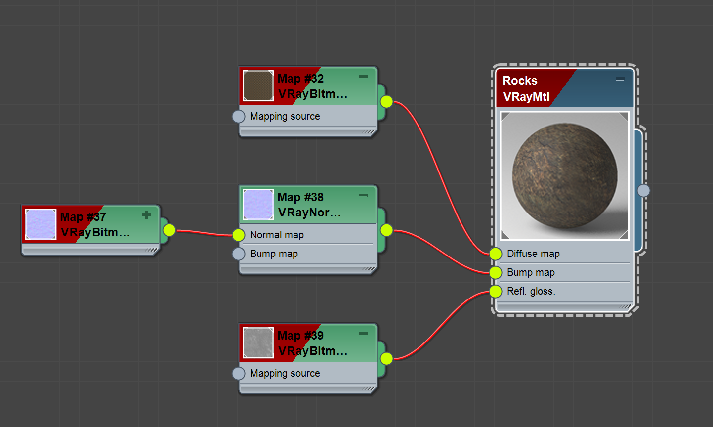Collapse the Map #32 node

pos(364,77)
